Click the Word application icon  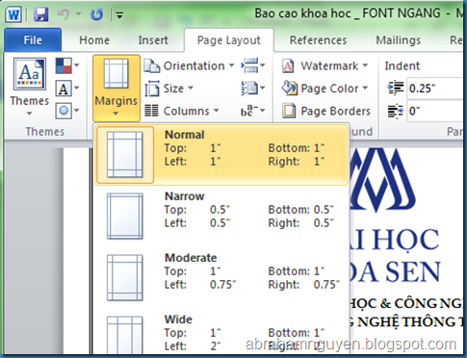(x=13, y=14)
